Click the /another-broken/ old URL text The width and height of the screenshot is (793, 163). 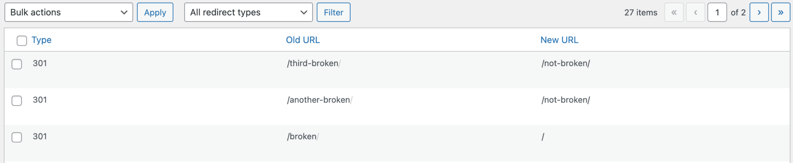point(319,100)
